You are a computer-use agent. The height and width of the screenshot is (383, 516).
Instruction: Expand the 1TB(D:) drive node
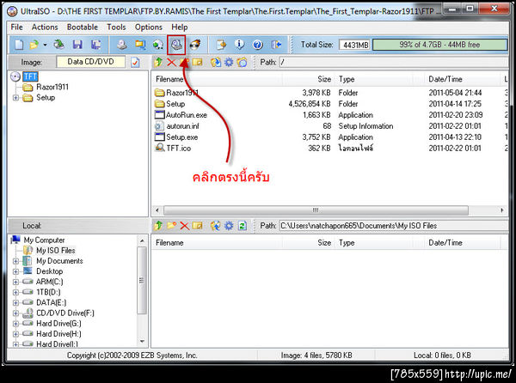point(15,292)
